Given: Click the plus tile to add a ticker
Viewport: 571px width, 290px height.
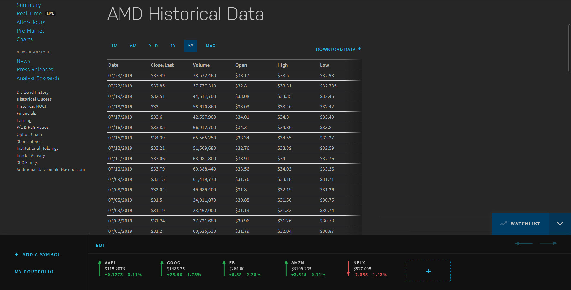Looking at the screenshot, I should click(x=428, y=271).
